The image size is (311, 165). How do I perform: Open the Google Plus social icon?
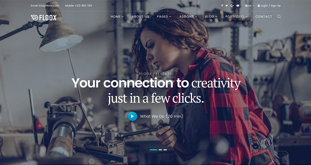click(x=232, y=6)
